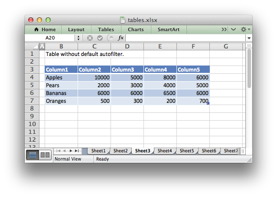Click the cell containing 8000
The height and width of the screenshot is (197, 277).
160,78
